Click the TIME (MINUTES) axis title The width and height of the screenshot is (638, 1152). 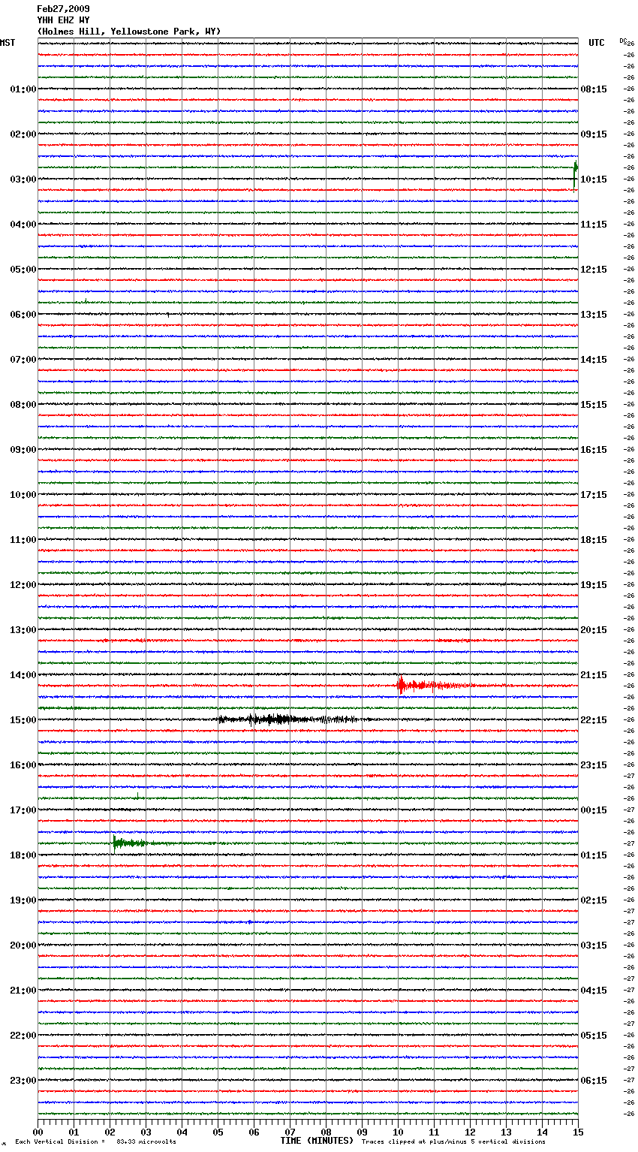pyautogui.click(x=317, y=1141)
